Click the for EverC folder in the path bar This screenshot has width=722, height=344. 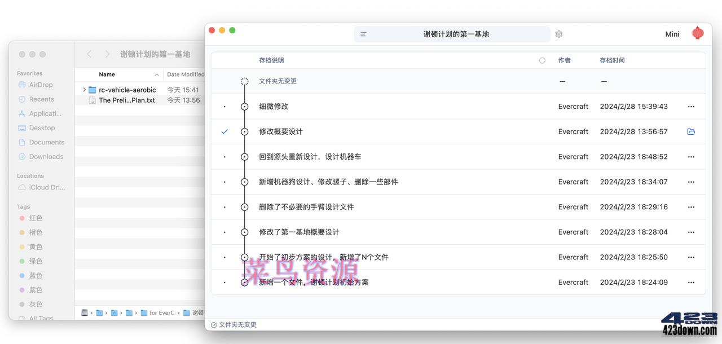click(162, 312)
